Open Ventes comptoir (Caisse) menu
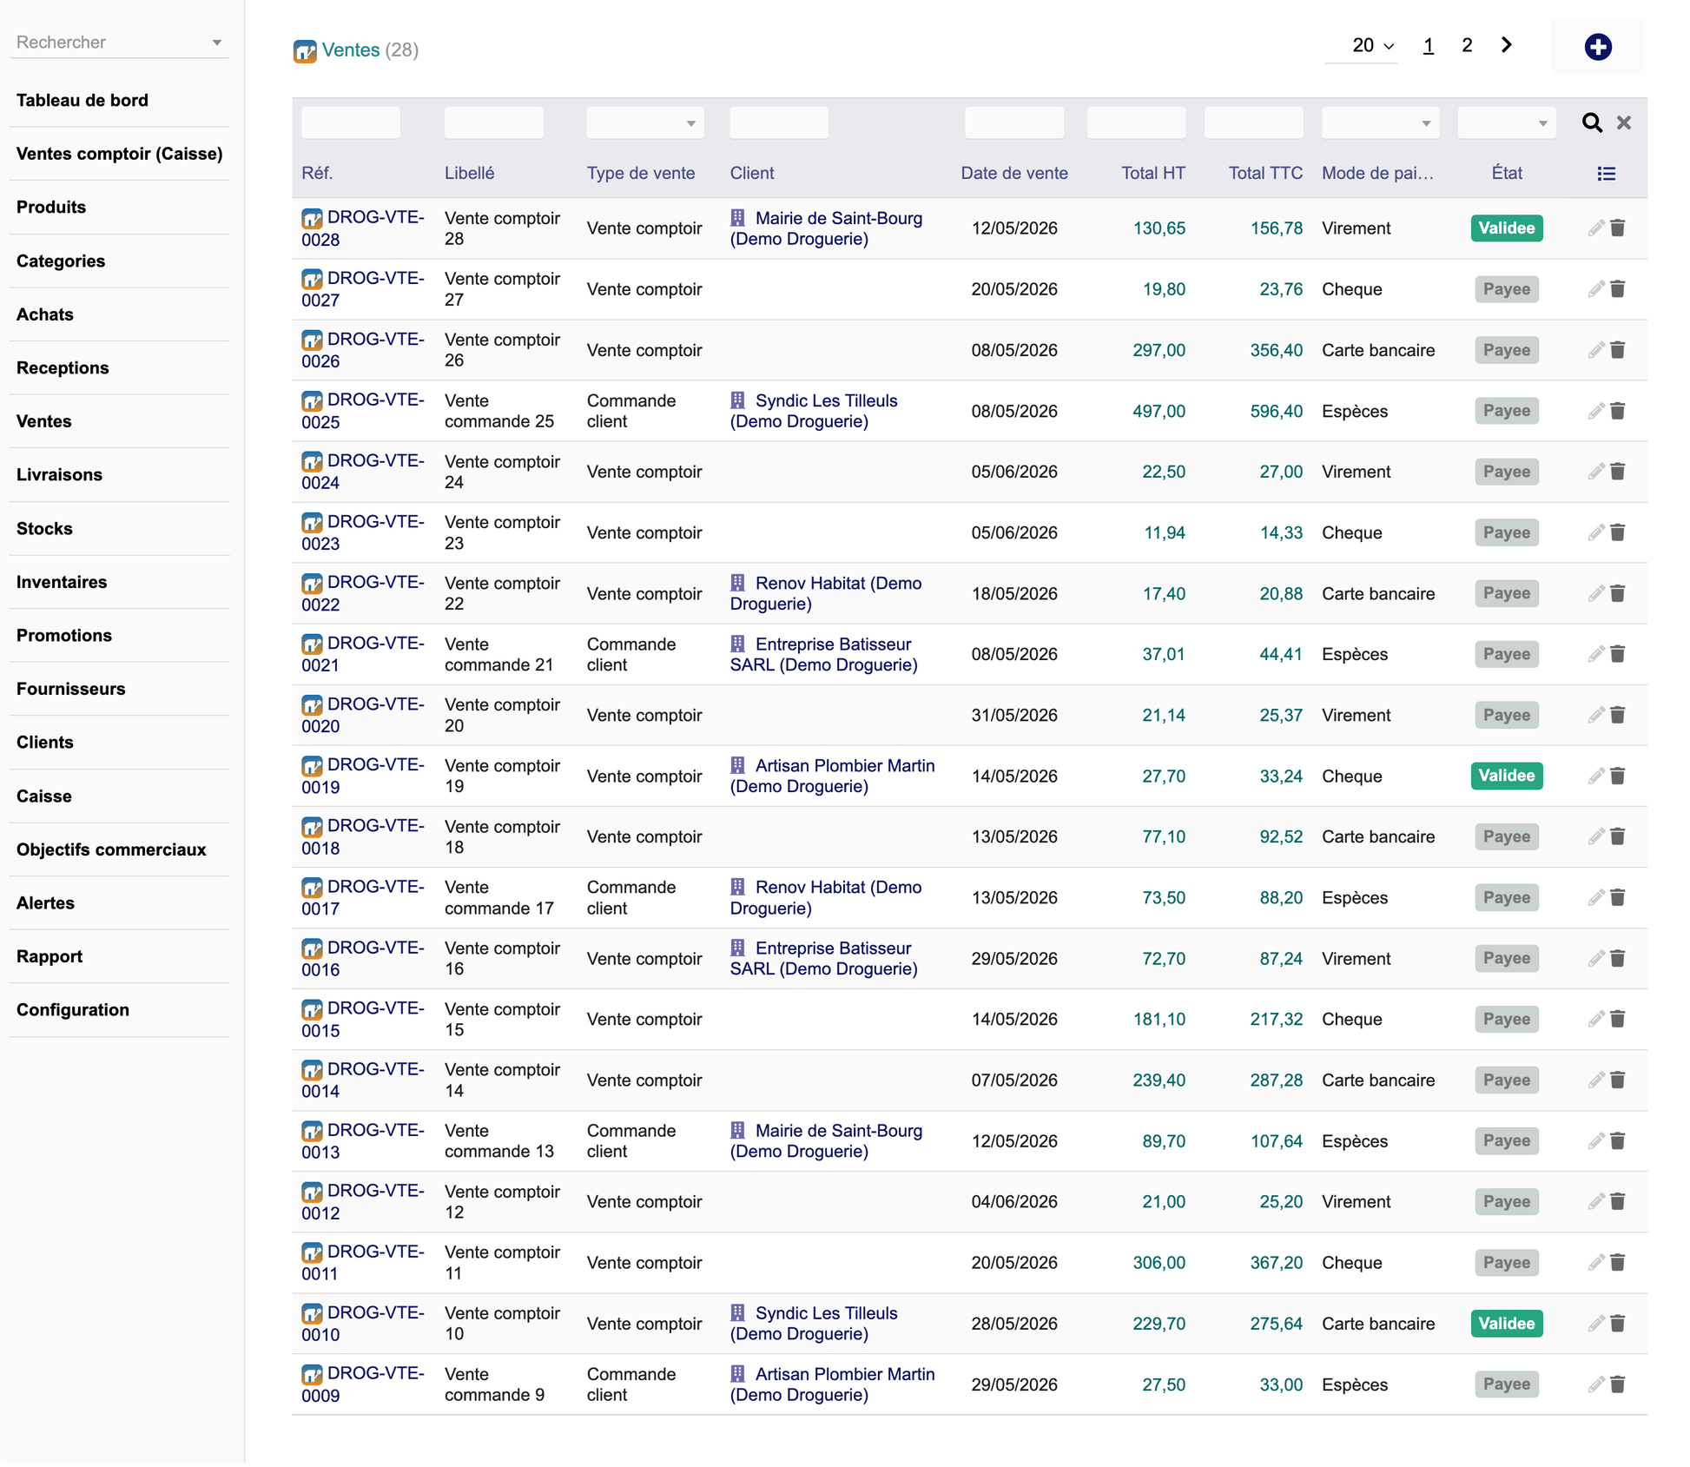The height and width of the screenshot is (1467, 1690). pos(120,154)
